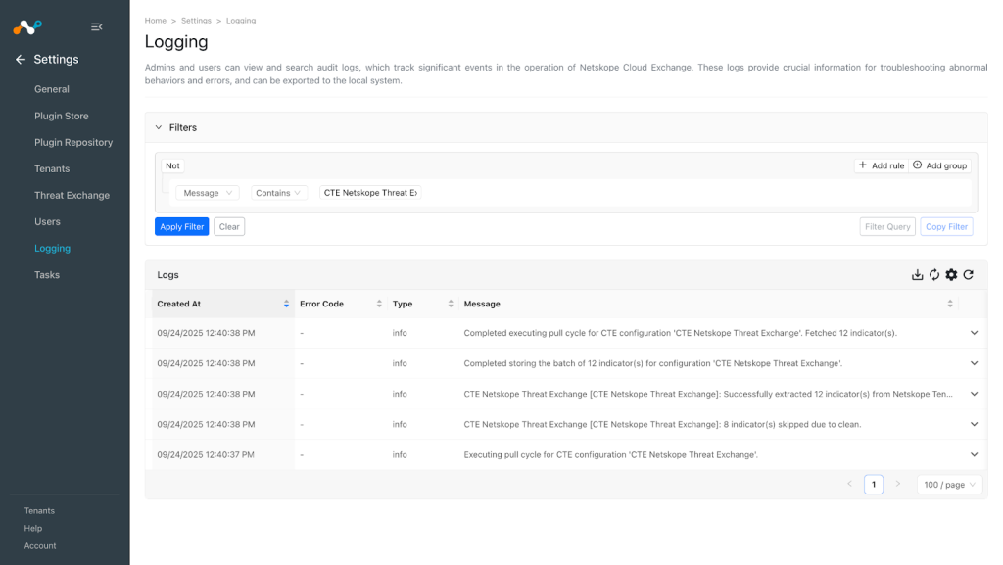Viewport: 1003px width, 565px height.
Task: Open Help at sidebar bottom
Action: tap(33, 529)
